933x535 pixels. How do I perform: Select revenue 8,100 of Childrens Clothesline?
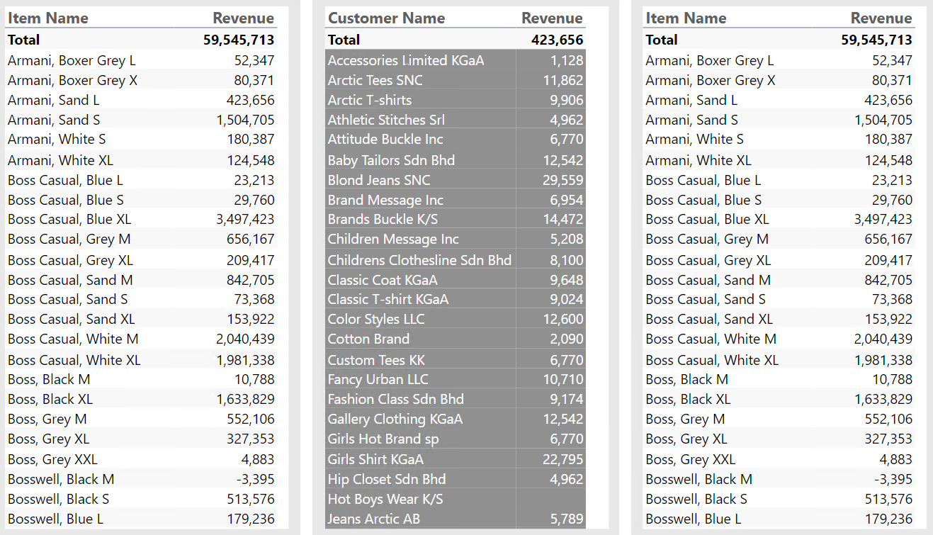click(x=567, y=260)
